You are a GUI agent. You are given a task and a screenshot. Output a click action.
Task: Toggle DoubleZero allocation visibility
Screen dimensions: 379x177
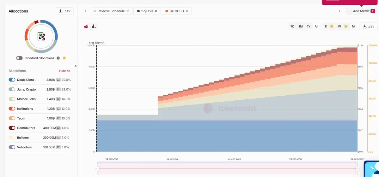pos(12,80)
